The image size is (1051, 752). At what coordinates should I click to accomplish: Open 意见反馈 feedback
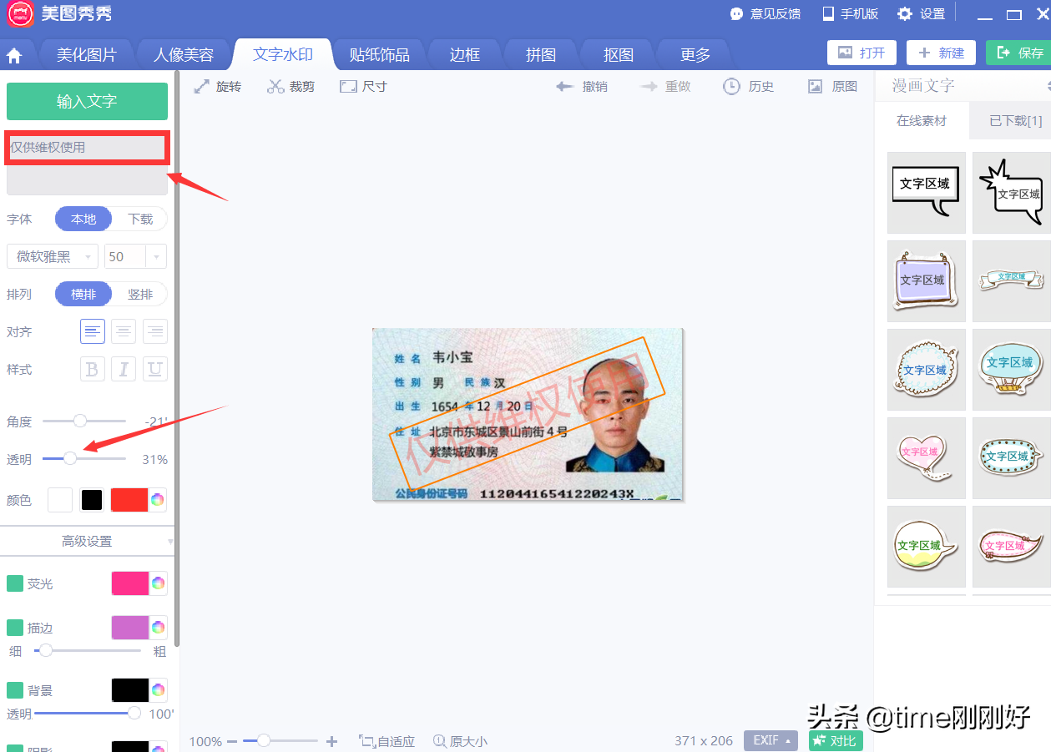[x=765, y=13]
